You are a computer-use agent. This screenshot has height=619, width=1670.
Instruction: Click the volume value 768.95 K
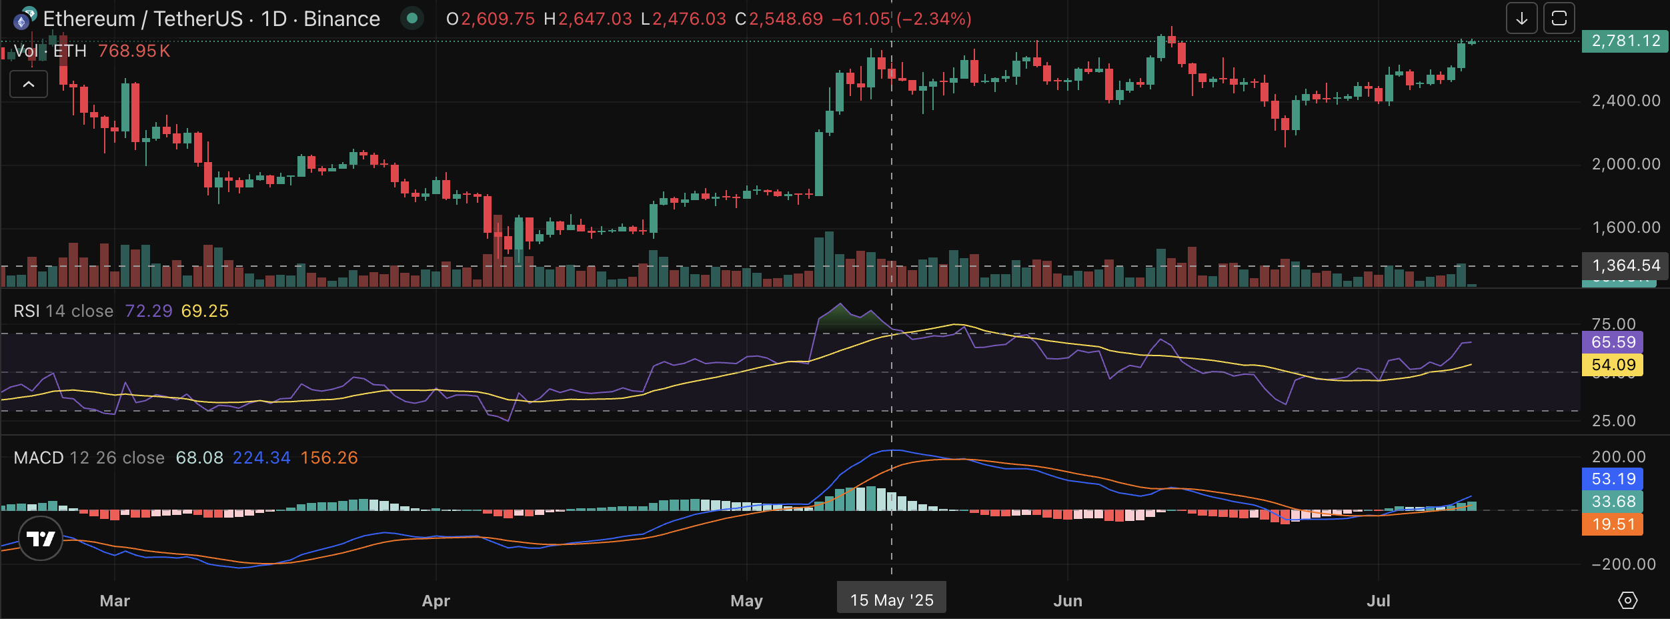coord(134,51)
